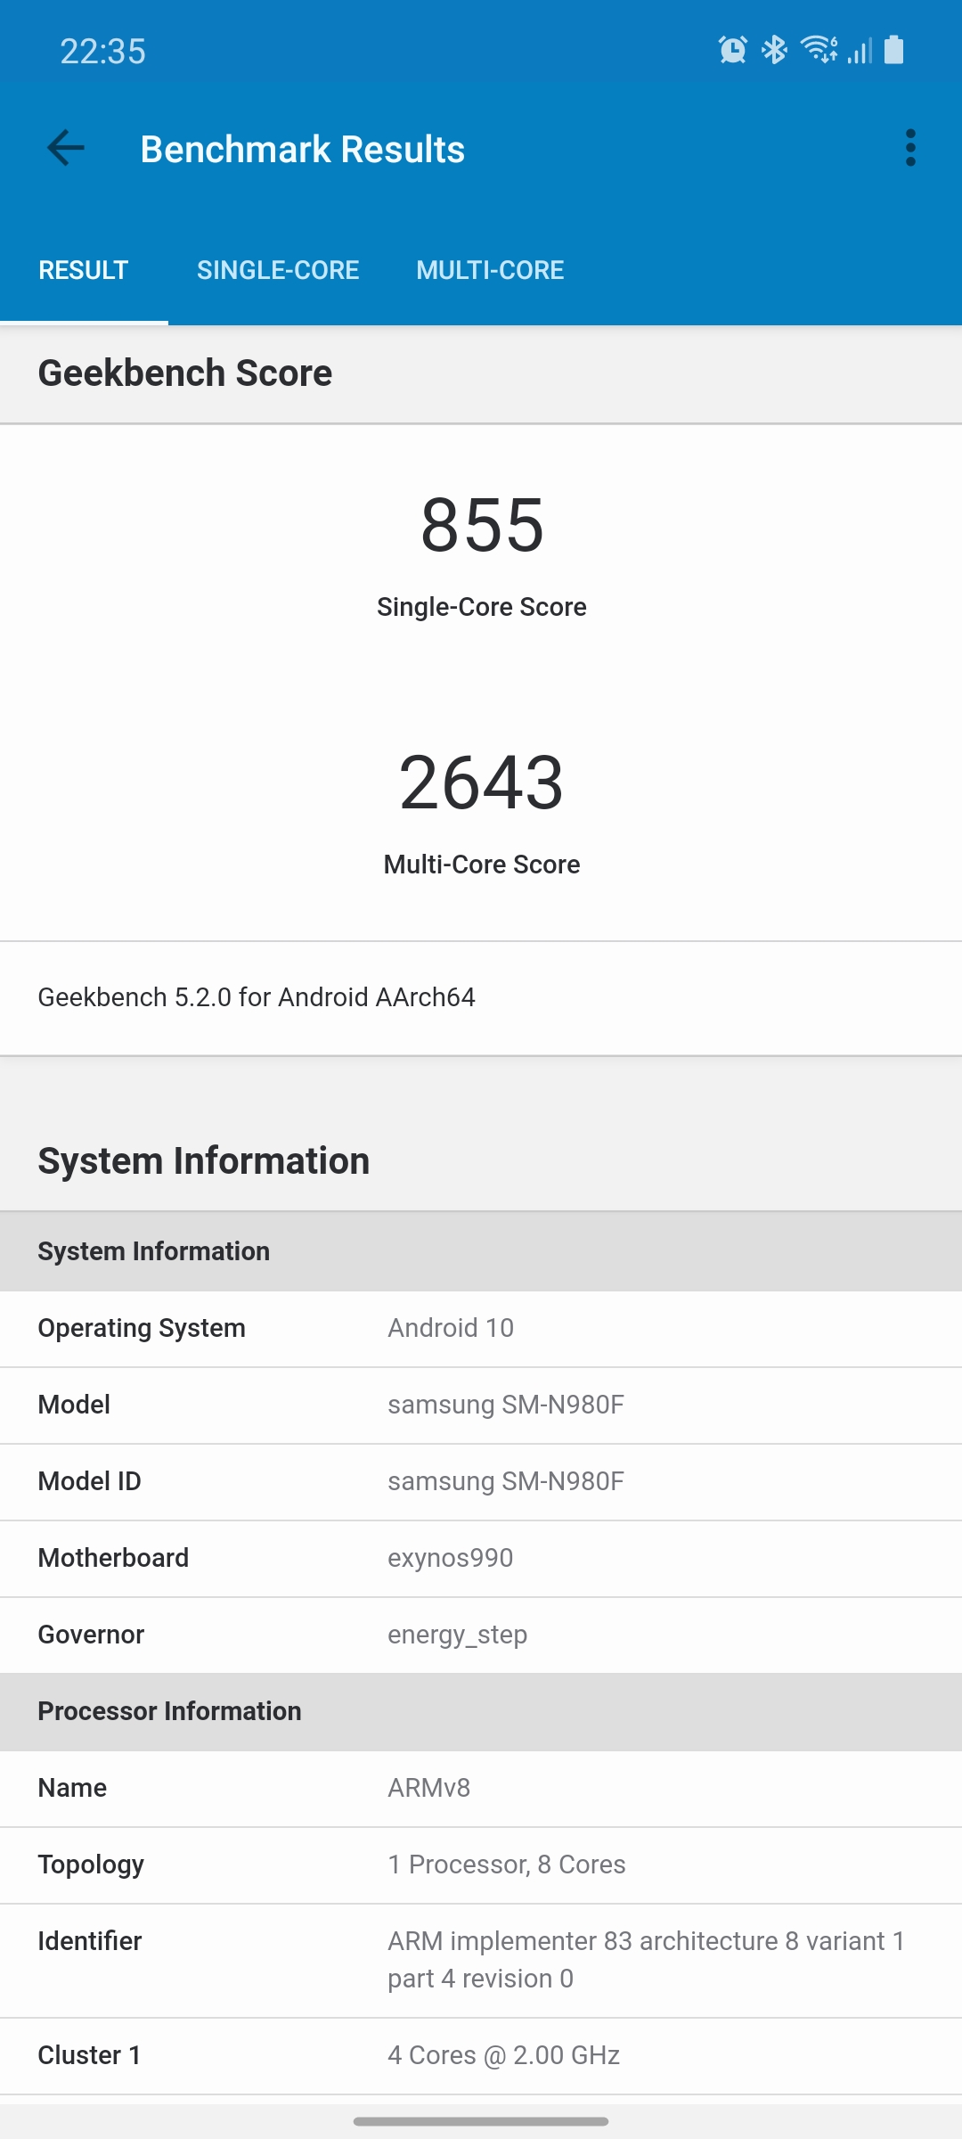The image size is (962, 2139).
Task: Tap the back arrow icon
Action: click(x=66, y=148)
